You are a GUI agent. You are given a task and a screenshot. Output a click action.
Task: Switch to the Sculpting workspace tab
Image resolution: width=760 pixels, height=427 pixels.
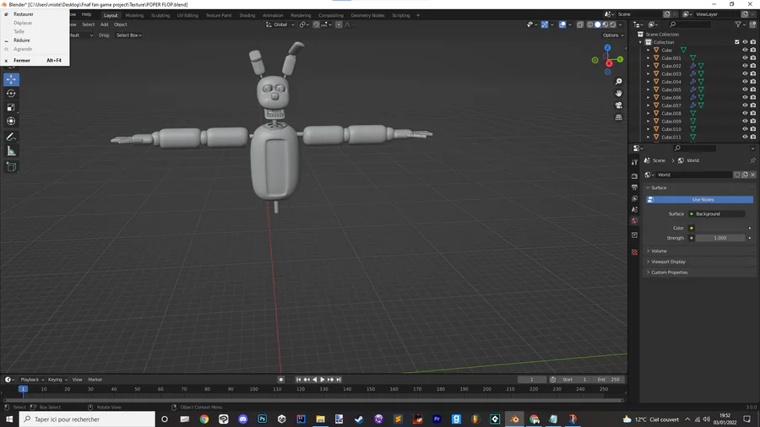click(160, 15)
